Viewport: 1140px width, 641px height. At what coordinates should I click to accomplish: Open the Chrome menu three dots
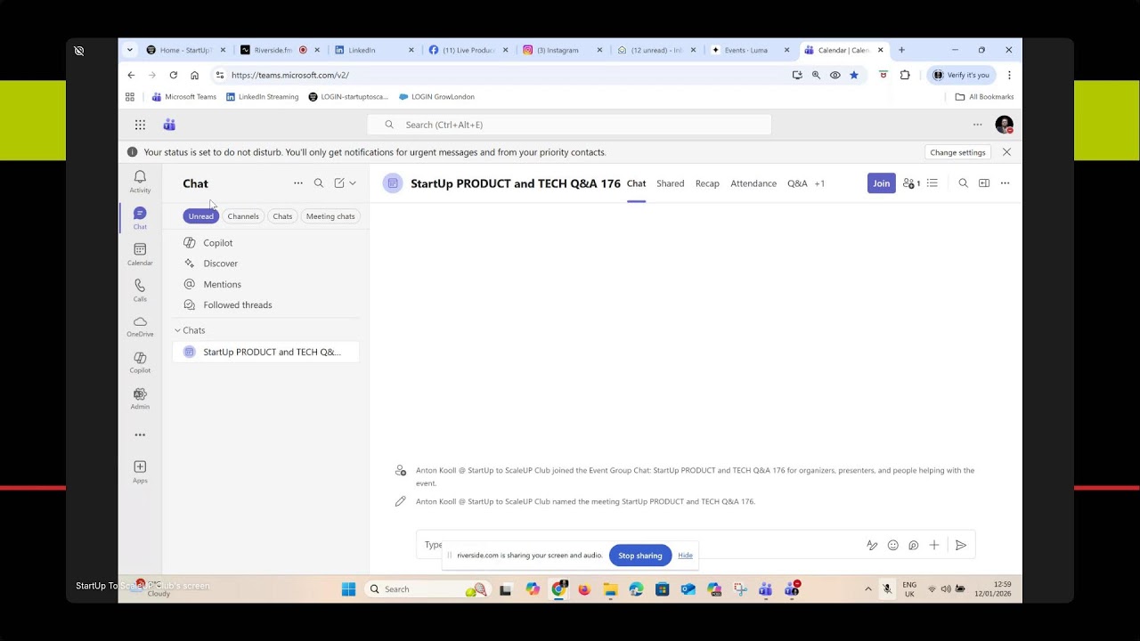click(1009, 75)
